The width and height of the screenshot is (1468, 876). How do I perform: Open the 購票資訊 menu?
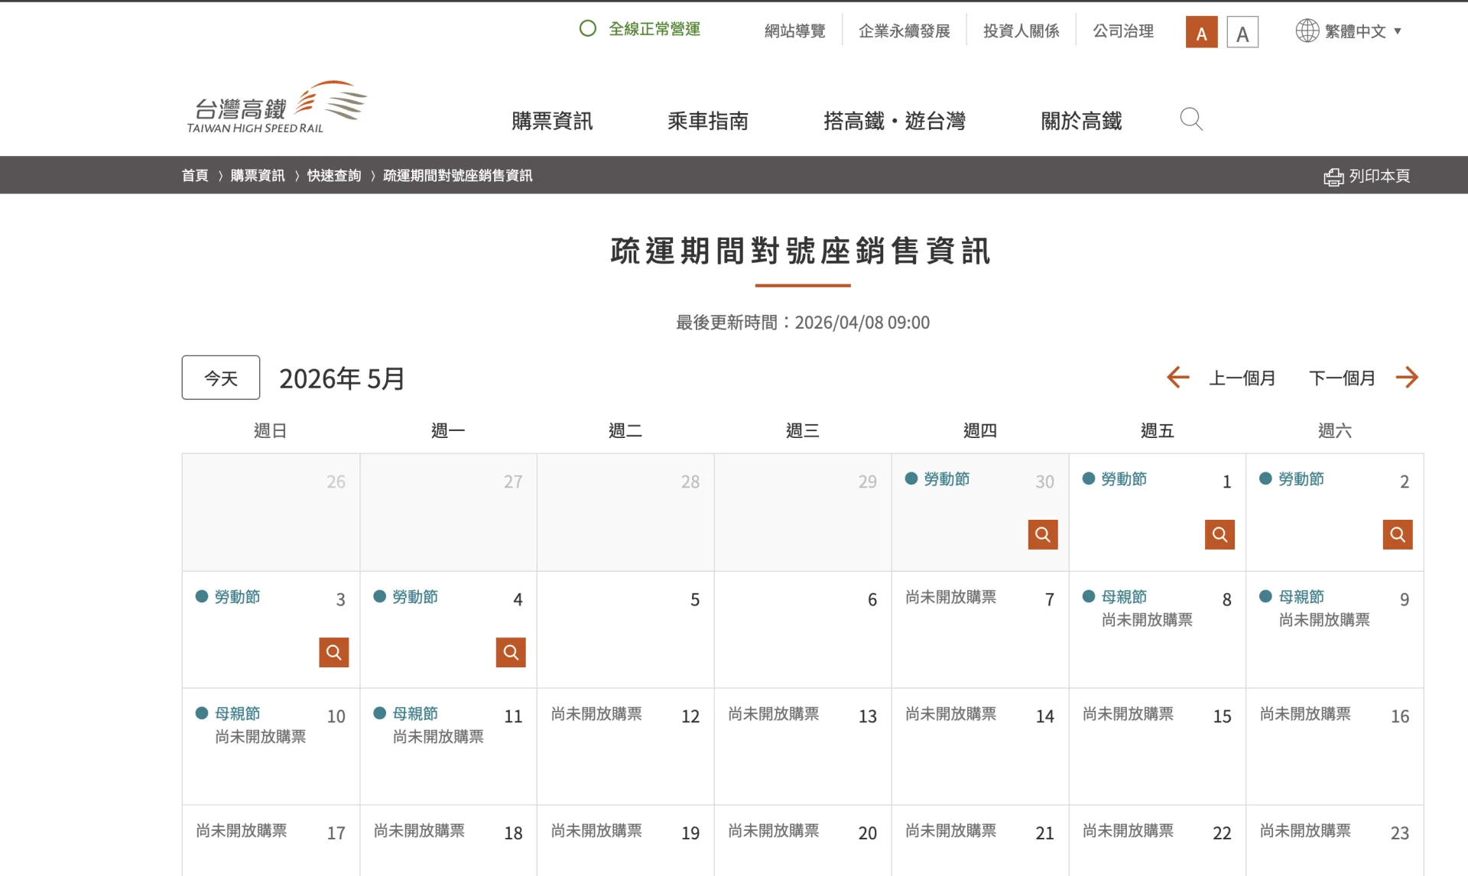tap(552, 121)
